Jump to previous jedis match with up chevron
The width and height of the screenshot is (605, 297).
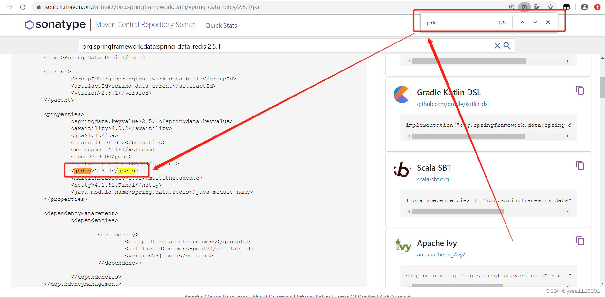522,22
